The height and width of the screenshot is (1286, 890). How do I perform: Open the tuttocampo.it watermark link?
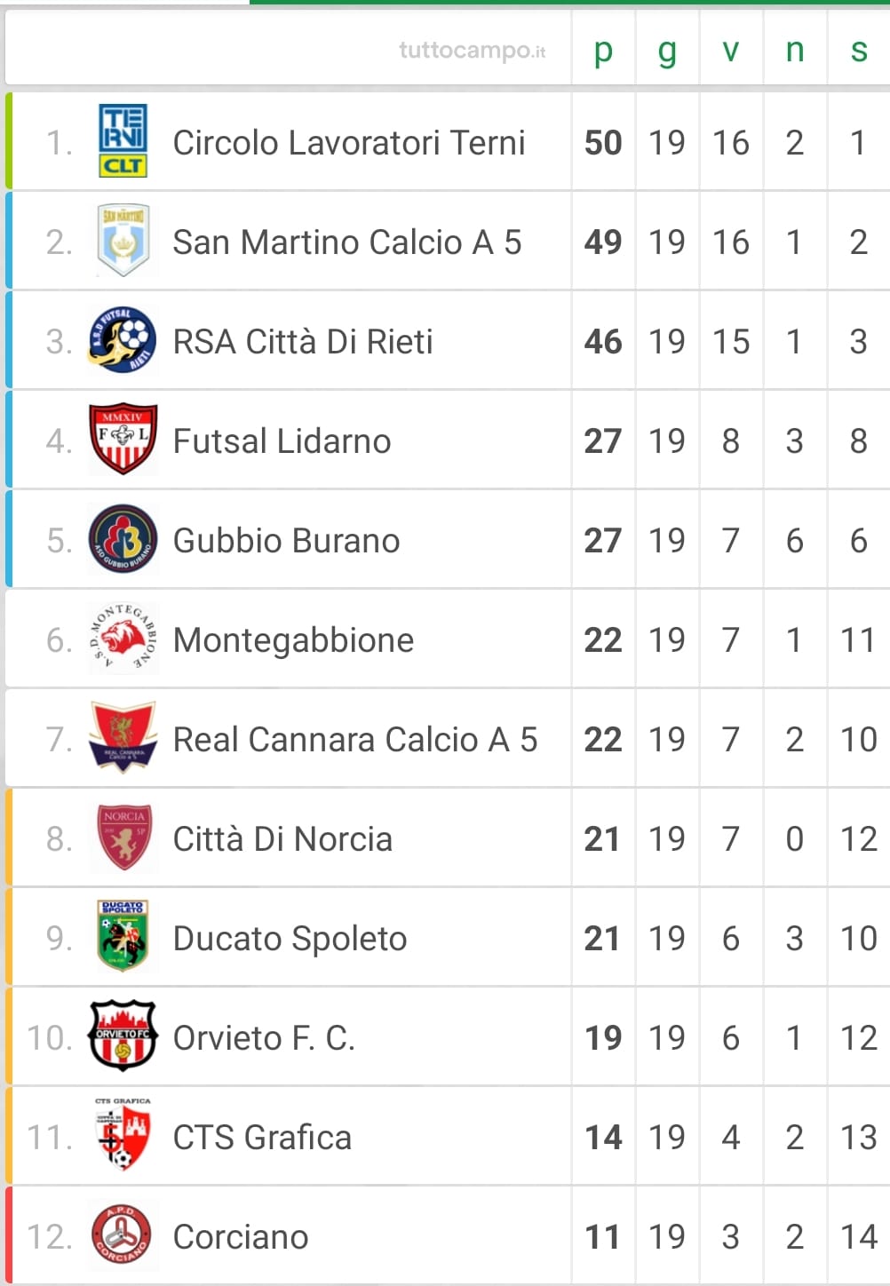(473, 51)
